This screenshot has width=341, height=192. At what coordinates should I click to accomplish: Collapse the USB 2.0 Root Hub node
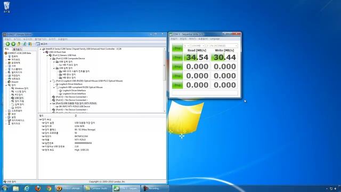(44, 52)
